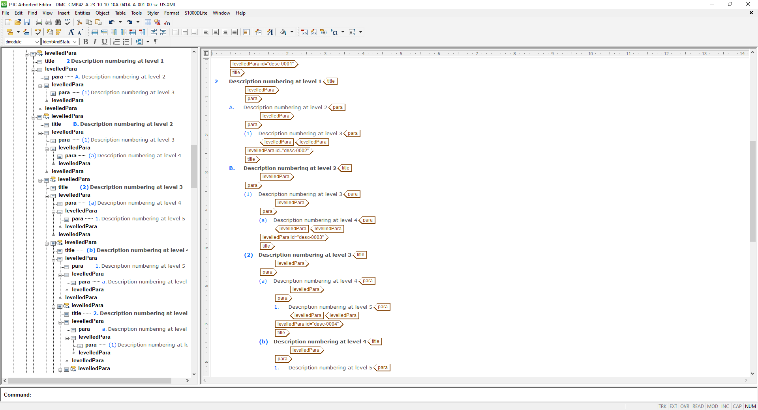758x410 pixels.
Task: Open the S1000DLite menu
Action: tap(195, 13)
